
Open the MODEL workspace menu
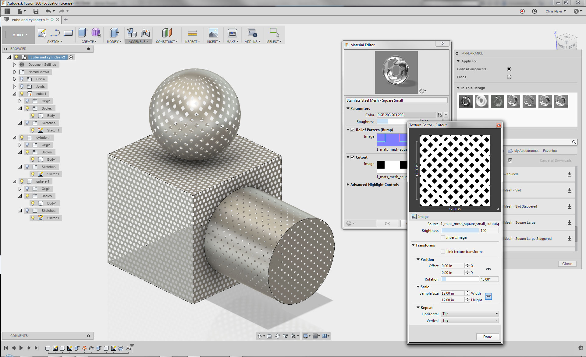(20, 35)
